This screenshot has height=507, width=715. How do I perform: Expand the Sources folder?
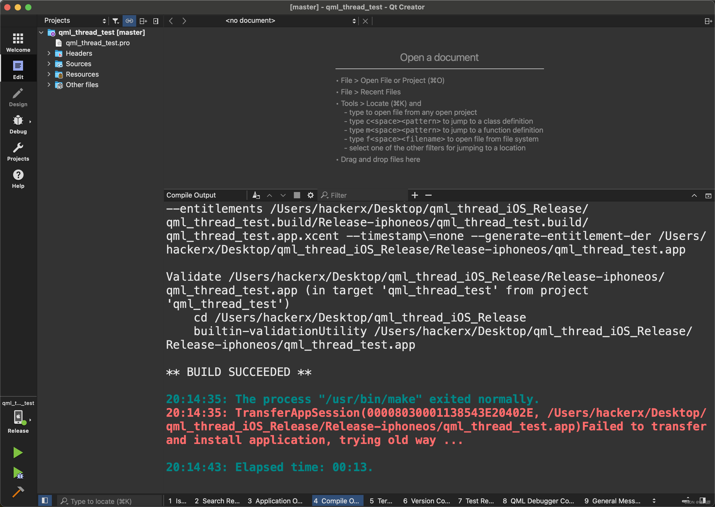[x=49, y=64]
